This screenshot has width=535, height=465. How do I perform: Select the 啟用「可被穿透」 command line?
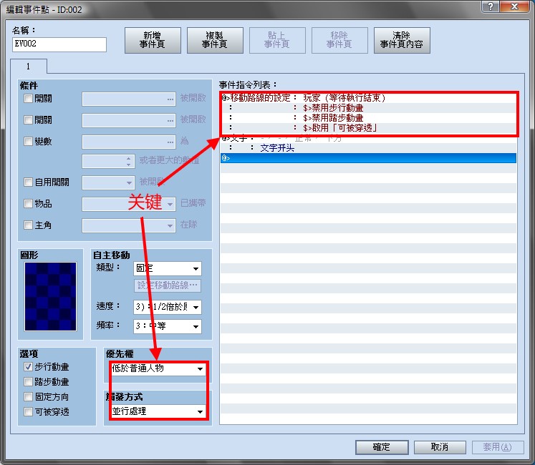[x=369, y=128]
